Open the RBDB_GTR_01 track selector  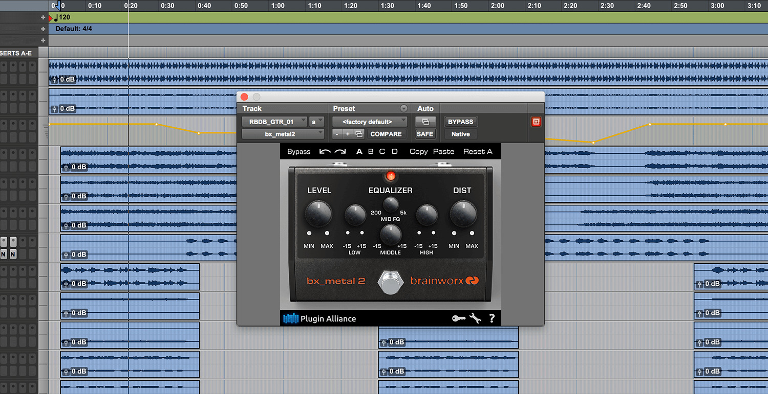275,122
